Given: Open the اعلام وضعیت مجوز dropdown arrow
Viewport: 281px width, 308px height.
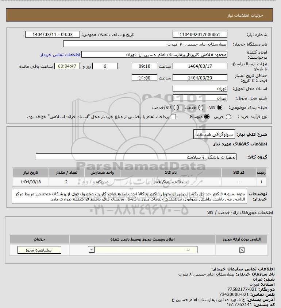Looking at the screenshot, I should (91, 250).
